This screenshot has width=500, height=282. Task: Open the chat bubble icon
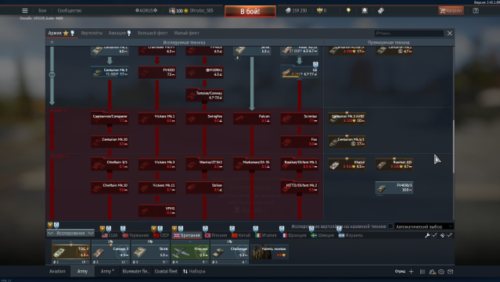tap(441, 272)
